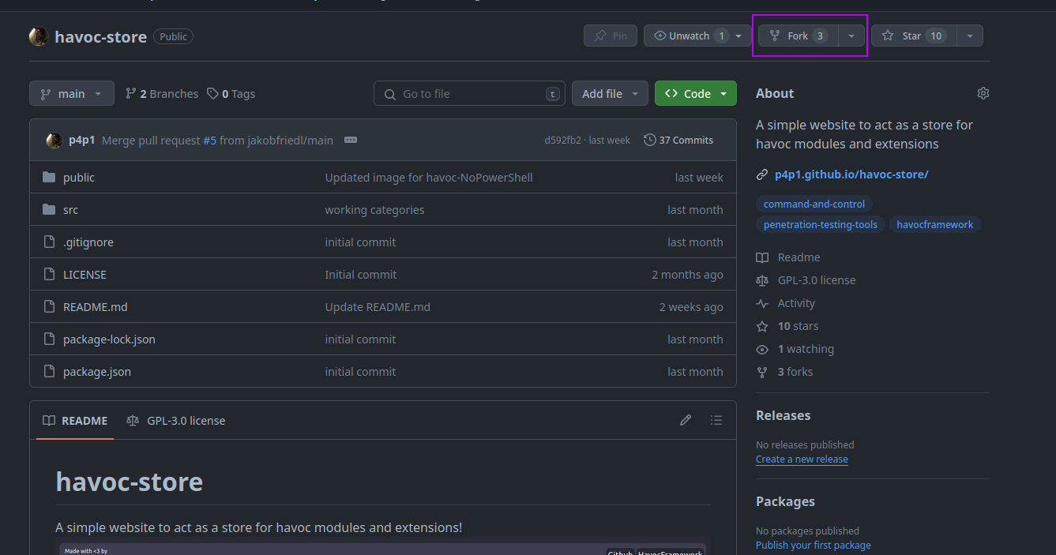Pin the repository with the Pin button
The width and height of the screenshot is (1056, 555).
pos(610,36)
